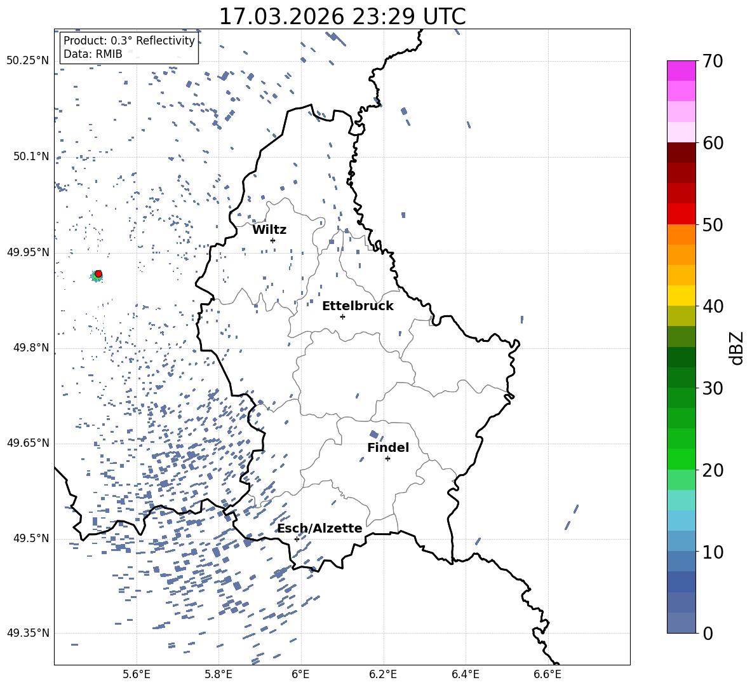Click the title 17.03.2026 23:29 UTC
Viewport: 752px width, 687px height.
342,17
